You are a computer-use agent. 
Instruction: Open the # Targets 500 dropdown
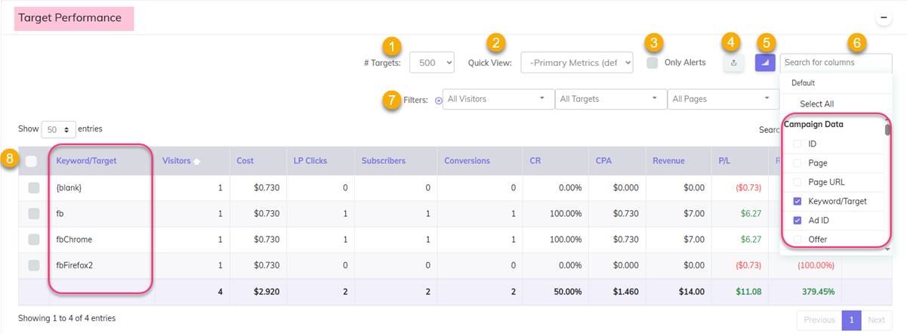coord(432,63)
